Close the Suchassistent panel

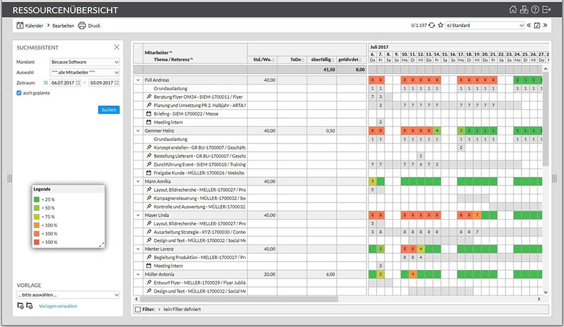(116, 47)
